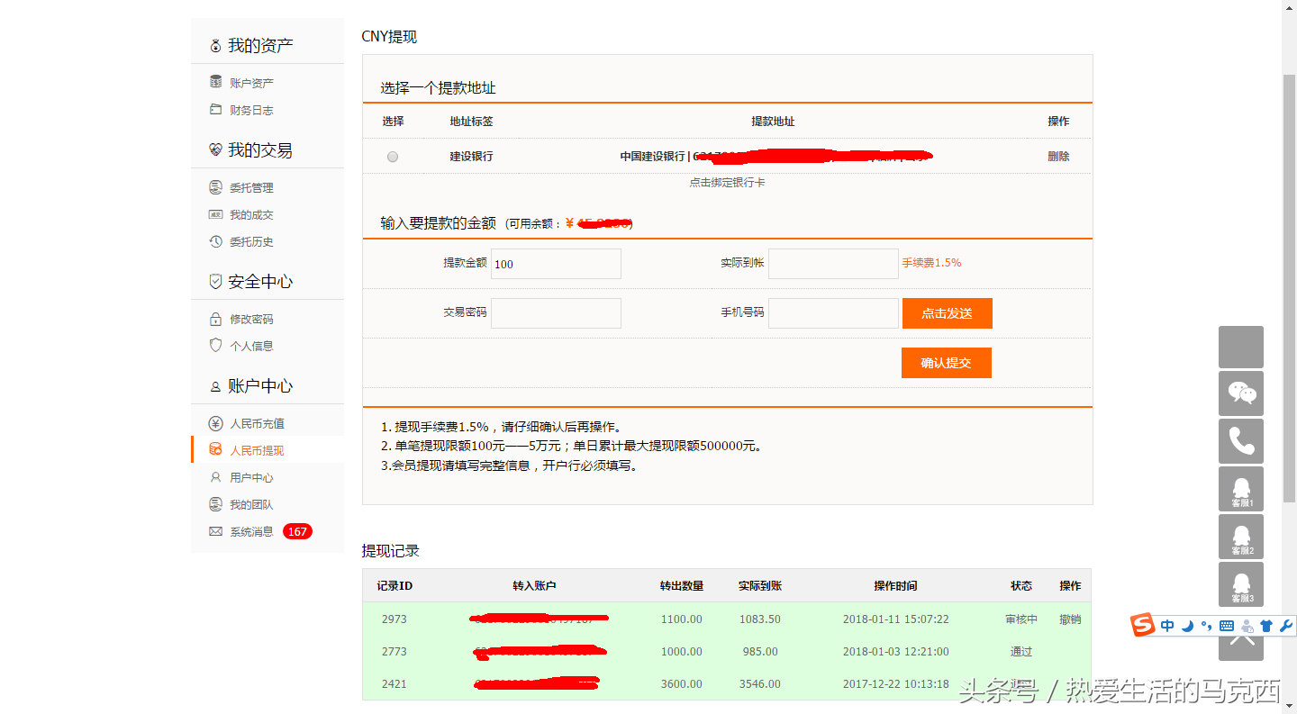Select the 建设银行 withdrawal address radio button
The image size is (1297, 714).
coord(393,157)
